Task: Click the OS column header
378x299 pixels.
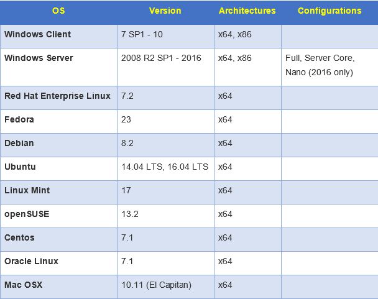Action: tap(58, 11)
